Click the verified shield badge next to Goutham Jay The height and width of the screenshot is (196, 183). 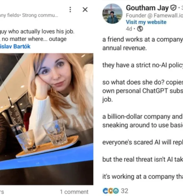coord(174,8)
